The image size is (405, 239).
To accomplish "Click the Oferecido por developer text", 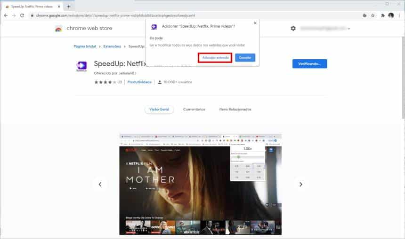I will [x=115, y=73].
